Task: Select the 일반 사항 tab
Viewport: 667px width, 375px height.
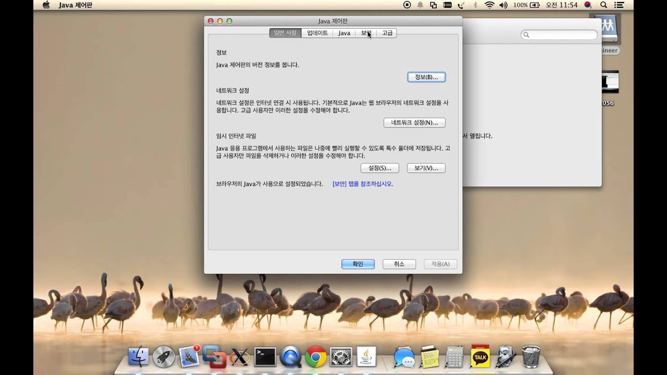Action: (285, 33)
